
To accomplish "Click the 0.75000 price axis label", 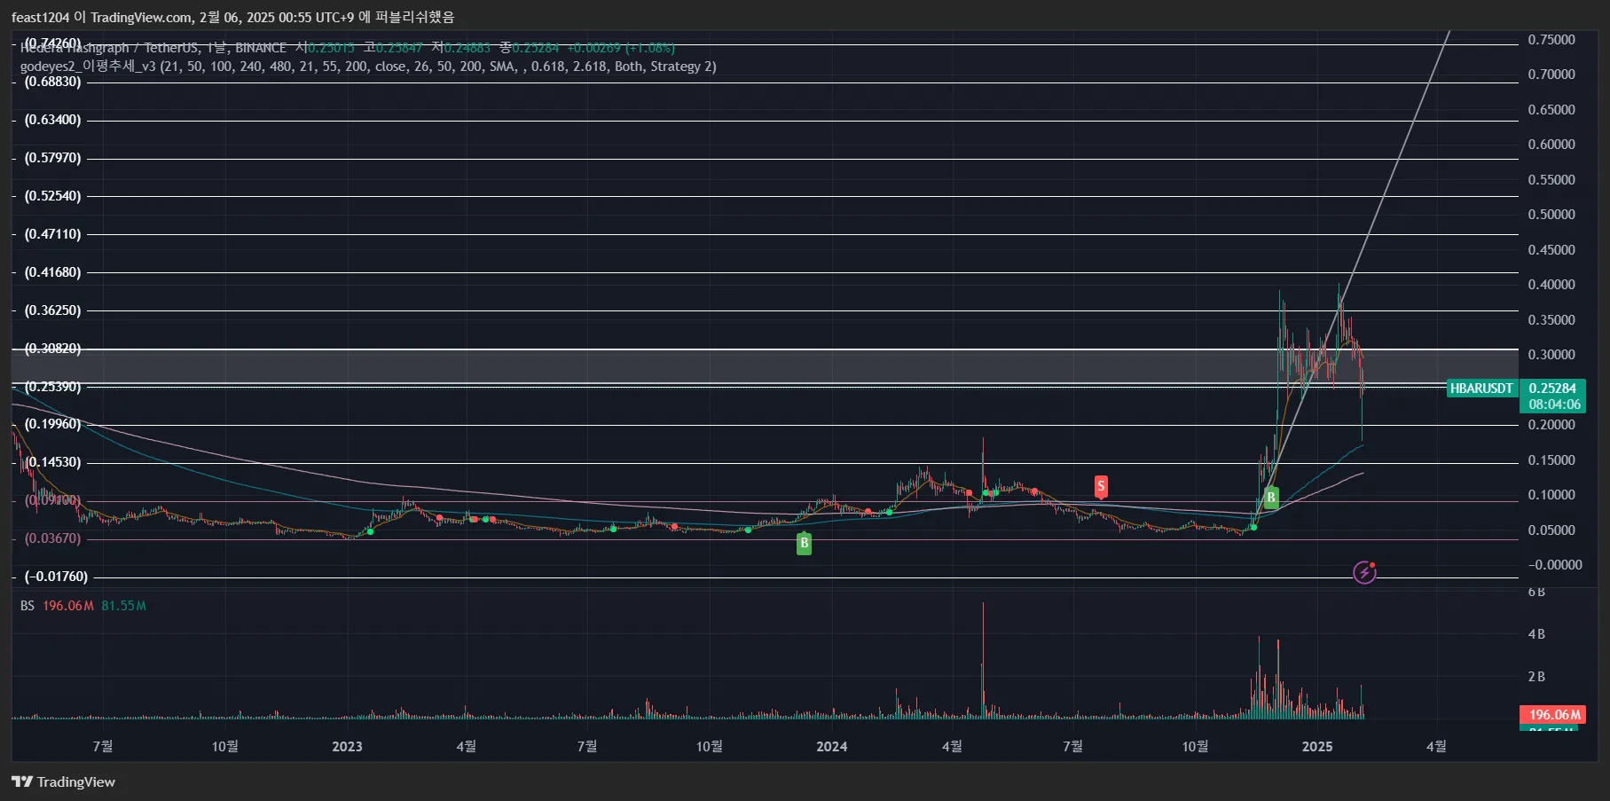I will 1551,40.
